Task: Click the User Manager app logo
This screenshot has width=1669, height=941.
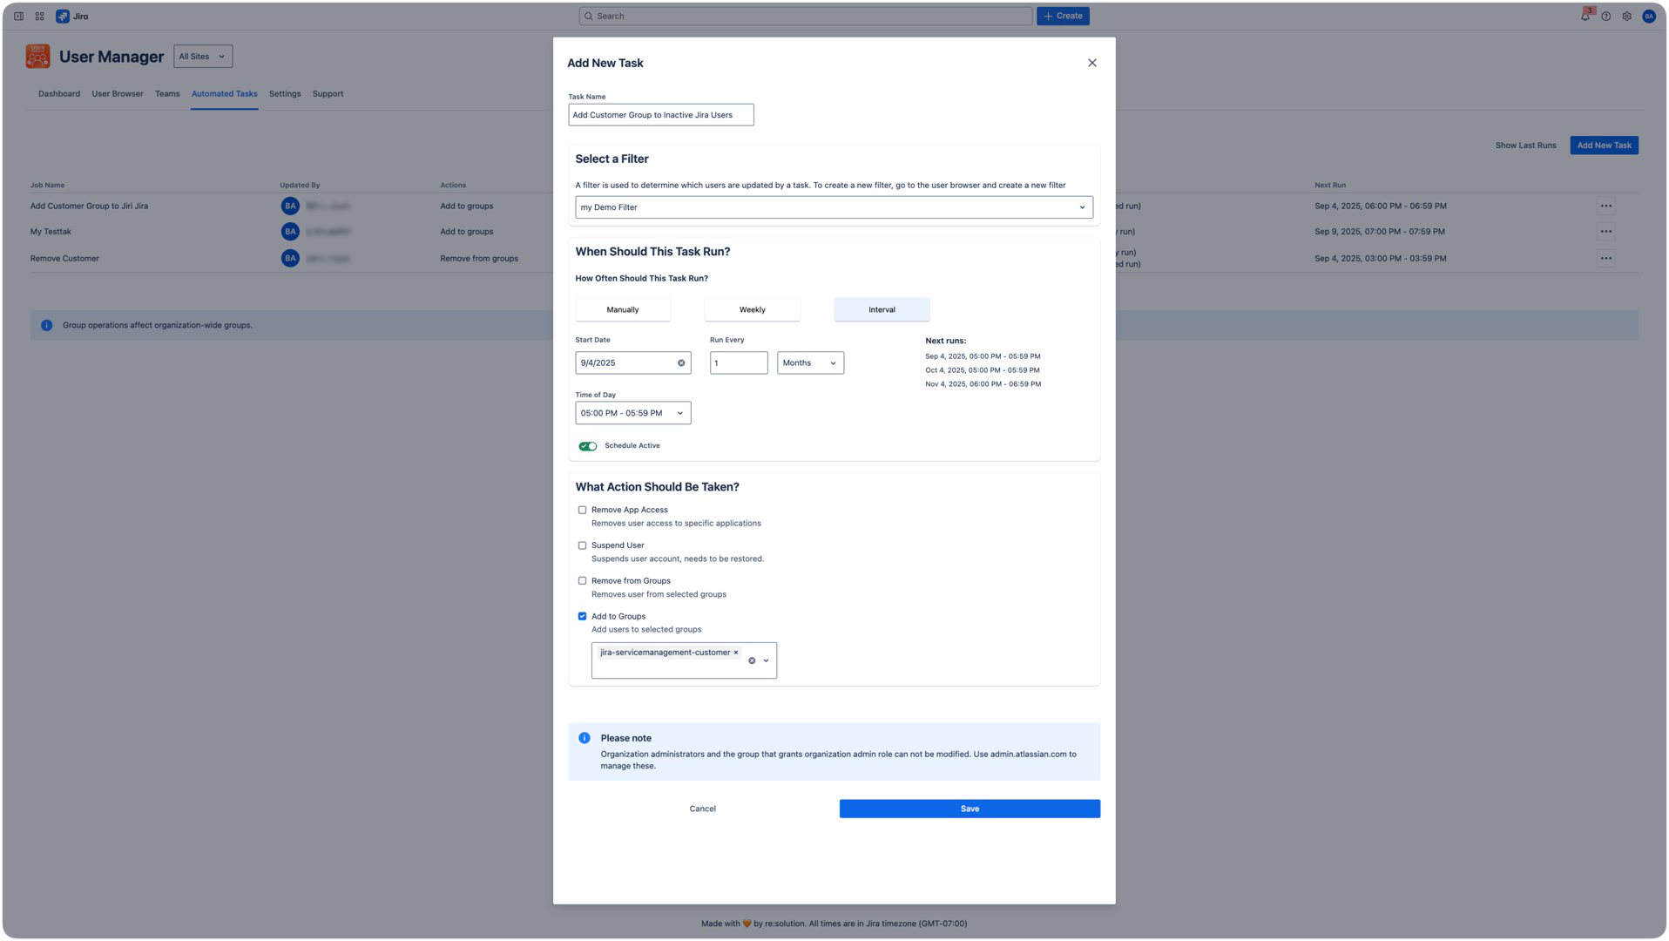Action: coord(37,56)
